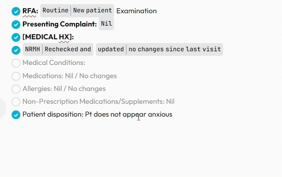Image resolution: width=282 pixels, height=177 pixels.
Task: Click the Patient disposition text line
Action: [97, 115]
